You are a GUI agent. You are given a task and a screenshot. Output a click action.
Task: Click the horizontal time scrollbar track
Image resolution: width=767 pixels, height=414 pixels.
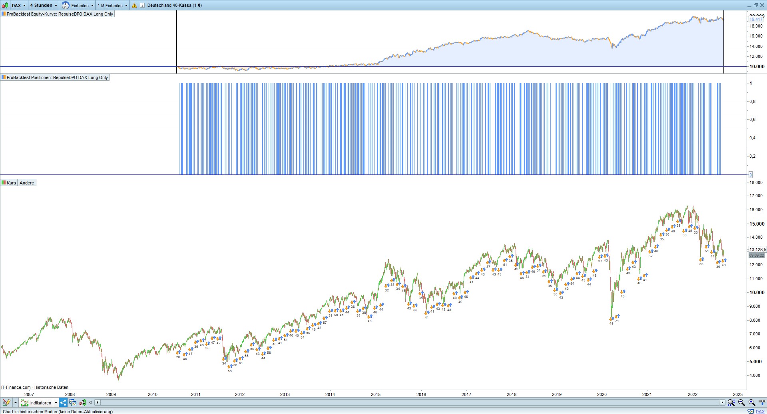coord(410,402)
